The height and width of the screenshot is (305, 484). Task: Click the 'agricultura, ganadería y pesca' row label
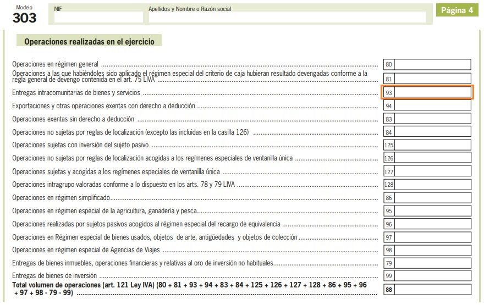point(105,211)
